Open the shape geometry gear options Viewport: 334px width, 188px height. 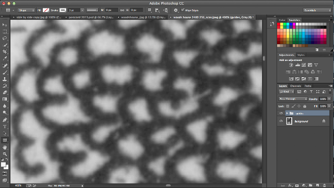click(175, 10)
